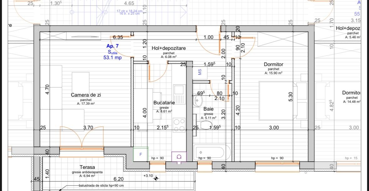The height and width of the screenshot is (191, 369).
Task: Click the Dormitor label with A: 15.90 m²
Action: (x=274, y=64)
